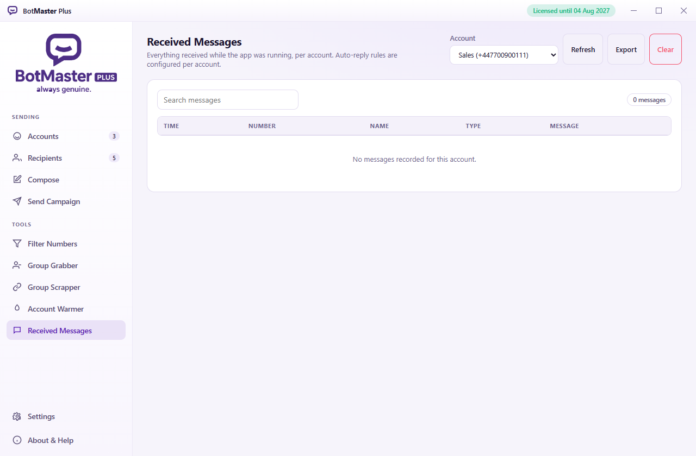The width and height of the screenshot is (696, 456).
Task: Open Account Warmer tool
Action: click(x=66, y=309)
